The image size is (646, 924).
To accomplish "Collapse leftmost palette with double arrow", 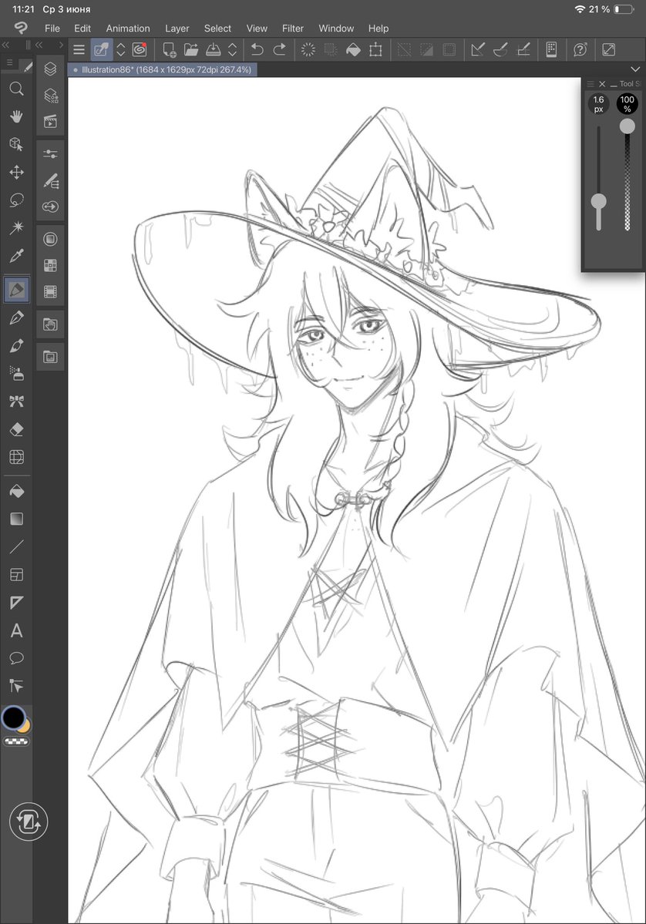I will [6, 45].
